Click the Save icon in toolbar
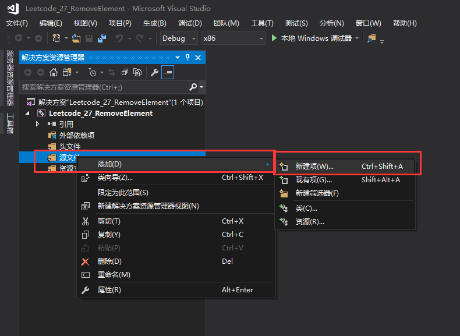This screenshot has height=336, width=460. pyautogui.click(x=89, y=38)
